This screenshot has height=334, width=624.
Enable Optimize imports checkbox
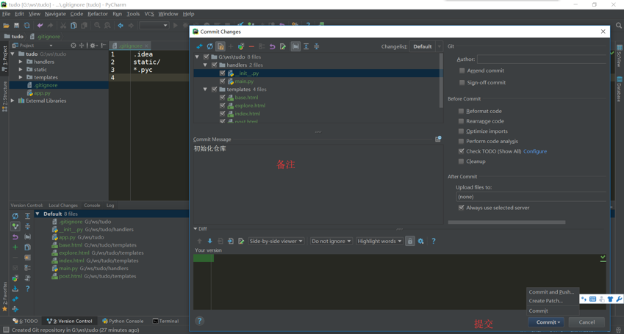[x=461, y=131]
